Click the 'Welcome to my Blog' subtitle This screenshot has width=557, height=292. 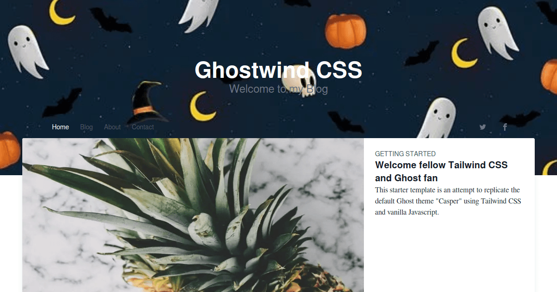[278, 89]
